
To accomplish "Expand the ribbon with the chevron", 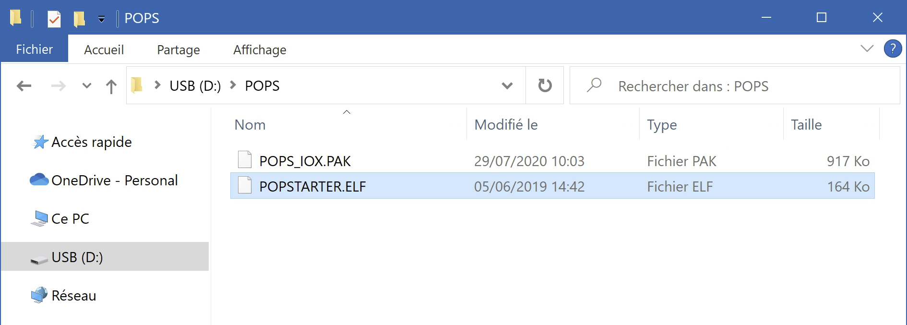I will tap(867, 48).
